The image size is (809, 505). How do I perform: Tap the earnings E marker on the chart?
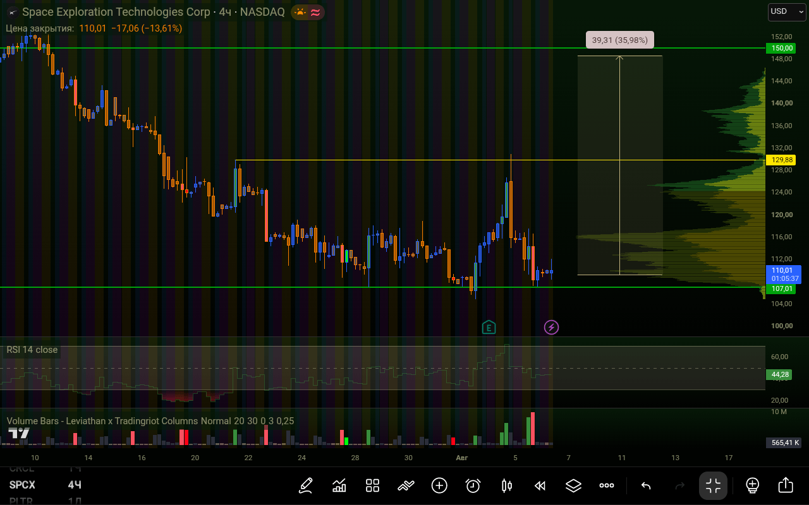tap(489, 327)
